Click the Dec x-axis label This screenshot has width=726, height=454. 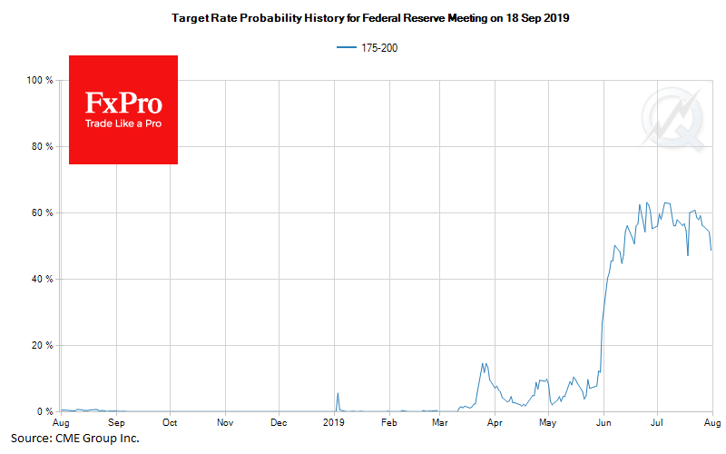click(280, 423)
